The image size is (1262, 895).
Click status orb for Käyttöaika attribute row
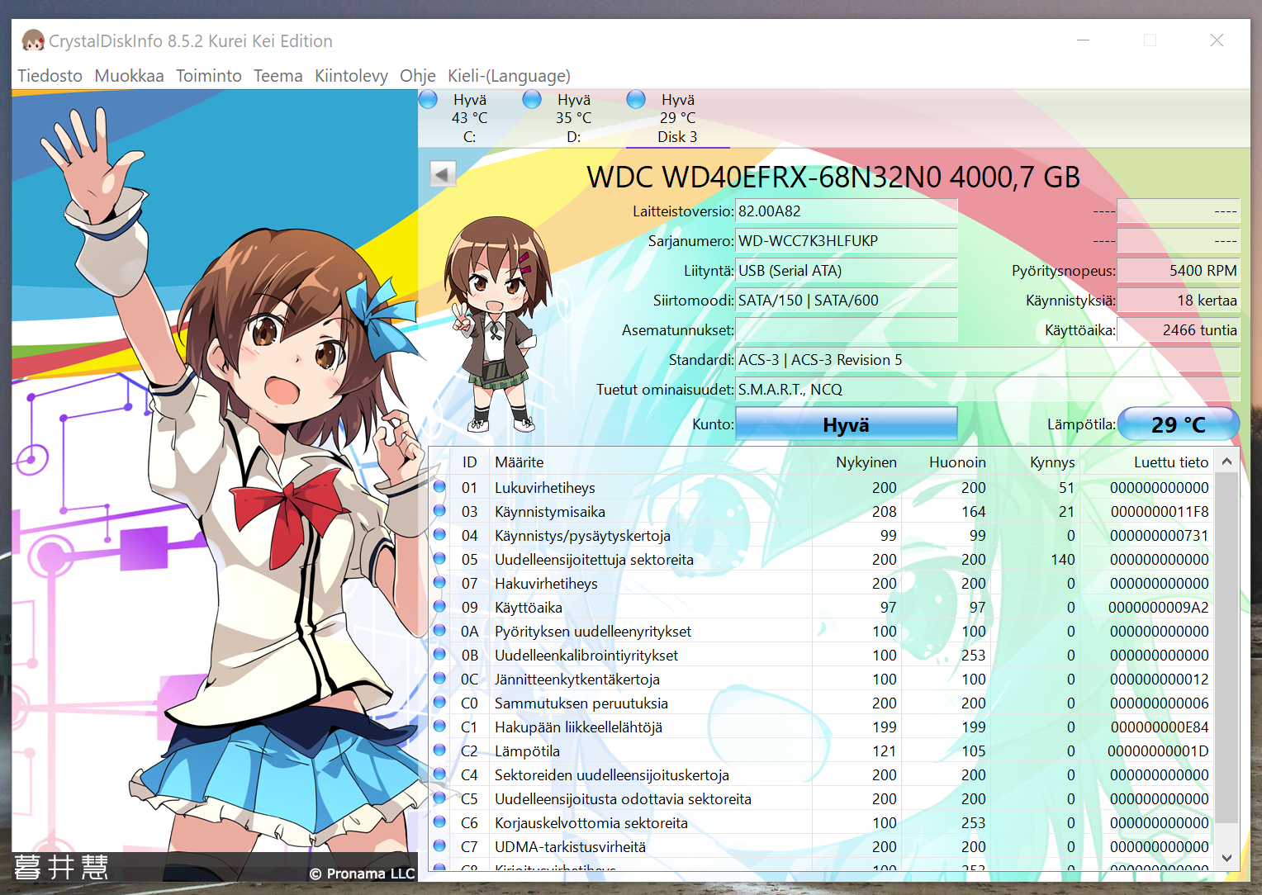point(439,607)
